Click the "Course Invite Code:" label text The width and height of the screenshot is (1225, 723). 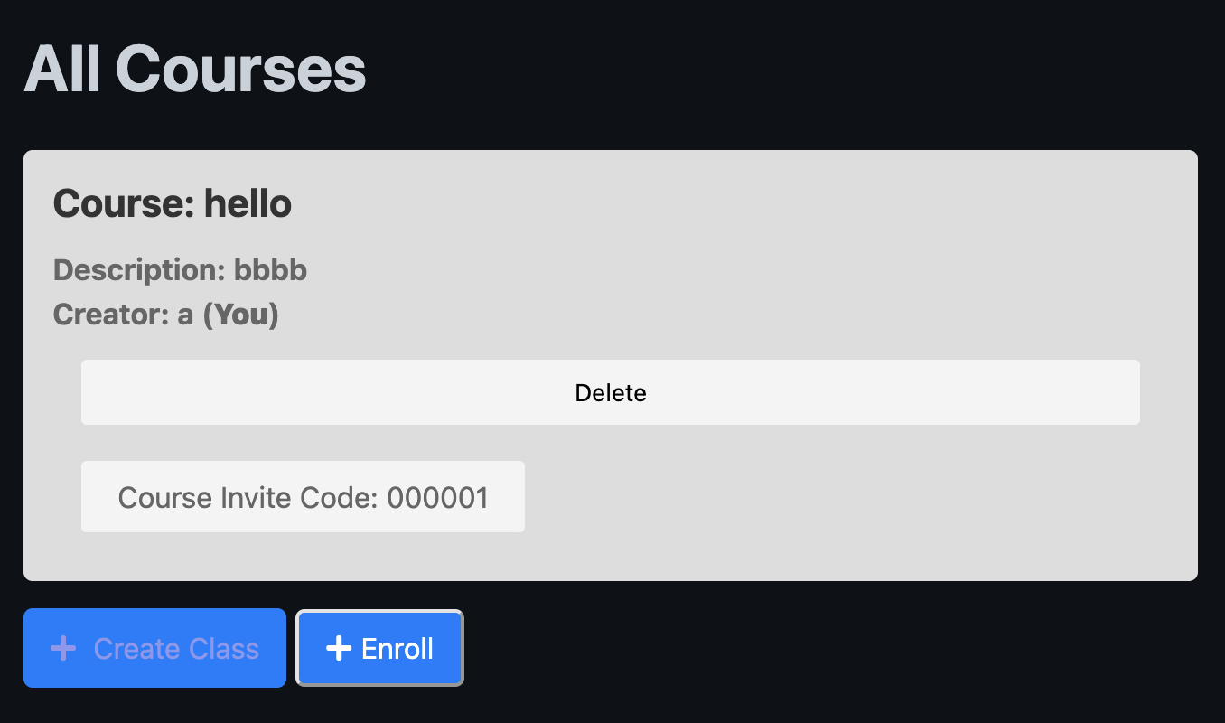point(248,497)
